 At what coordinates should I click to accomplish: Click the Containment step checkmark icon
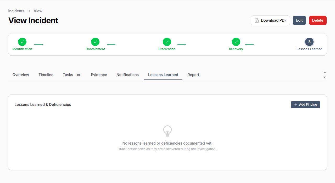coord(95,42)
